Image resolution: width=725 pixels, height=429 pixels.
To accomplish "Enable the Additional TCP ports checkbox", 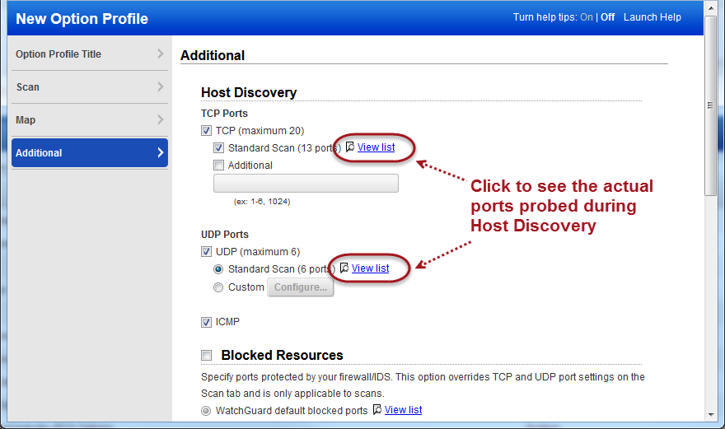I will coord(219,166).
